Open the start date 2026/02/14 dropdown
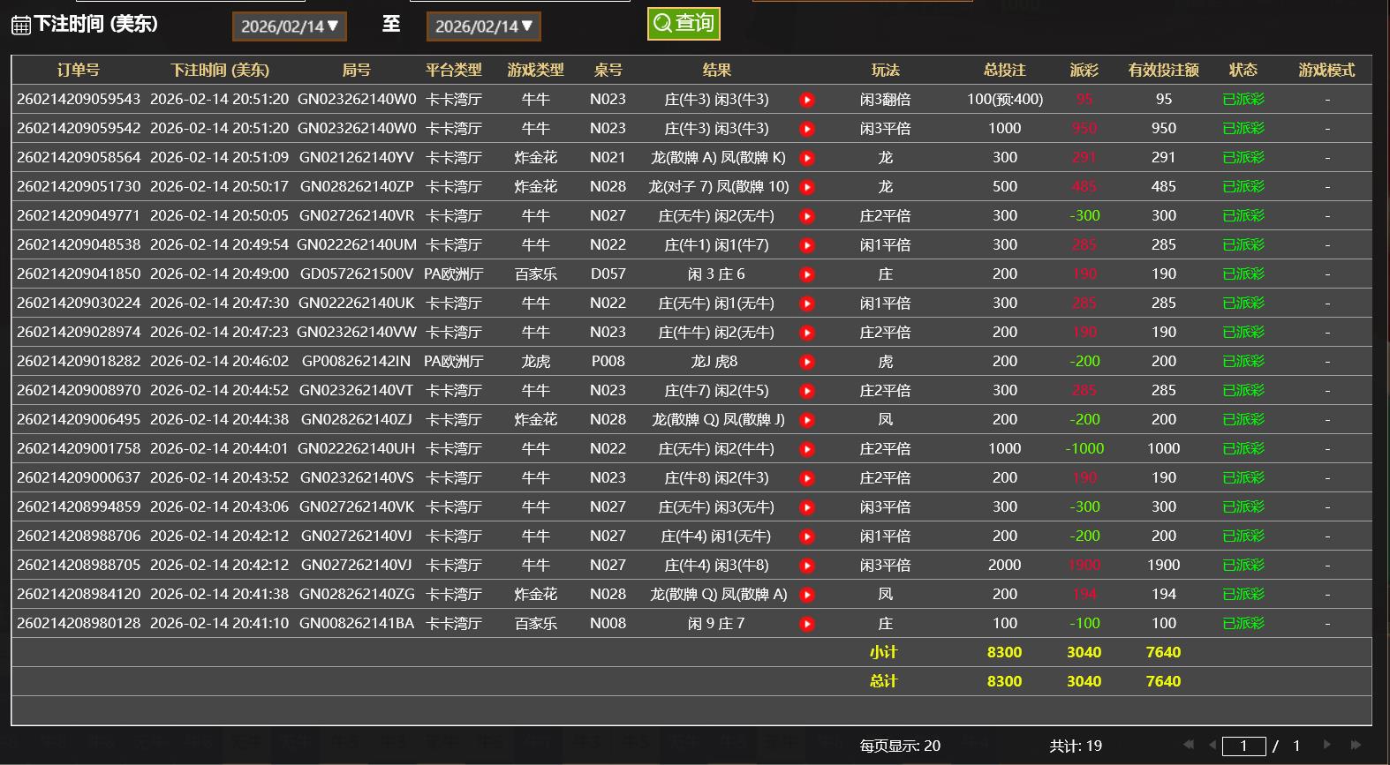 [x=290, y=26]
